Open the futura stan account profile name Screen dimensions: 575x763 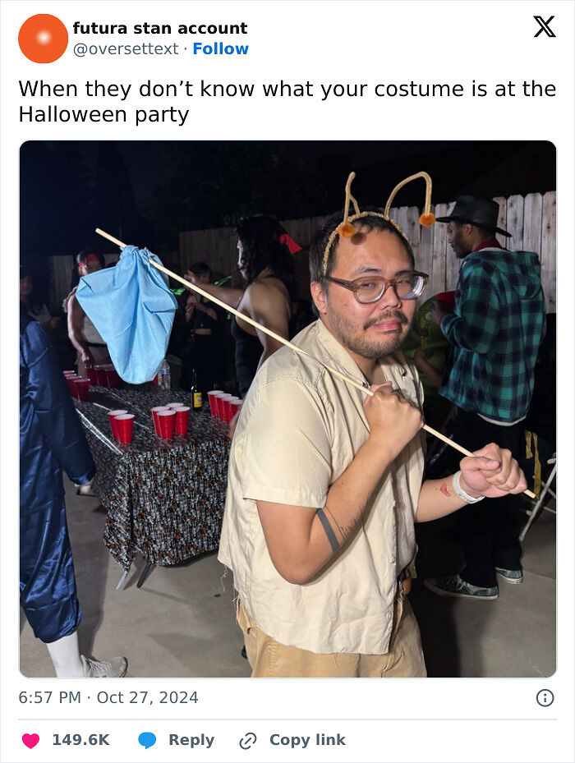point(160,28)
